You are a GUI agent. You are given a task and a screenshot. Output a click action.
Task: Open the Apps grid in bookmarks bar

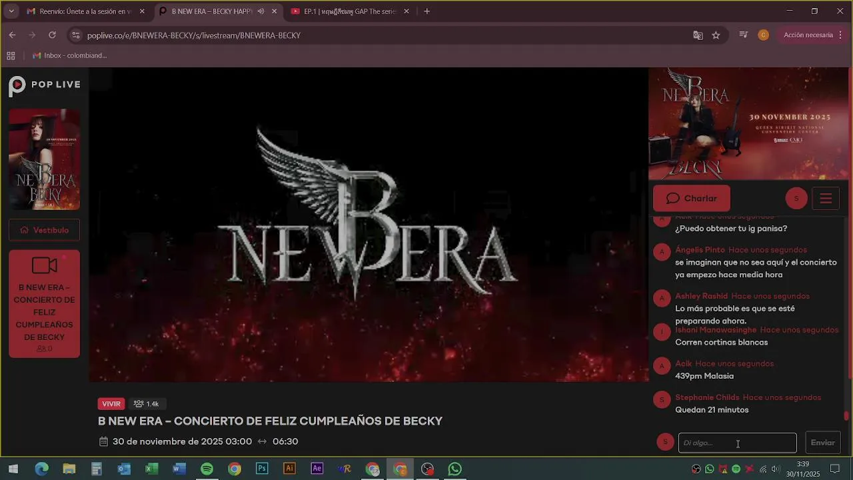point(11,56)
